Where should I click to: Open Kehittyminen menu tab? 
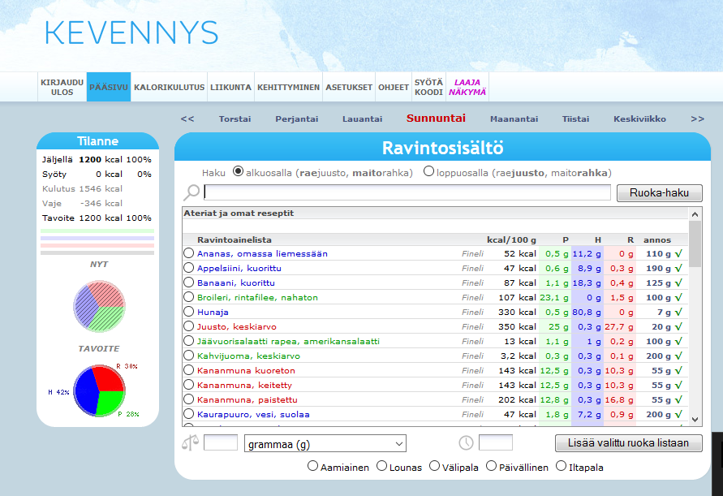(x=288, y=87)
